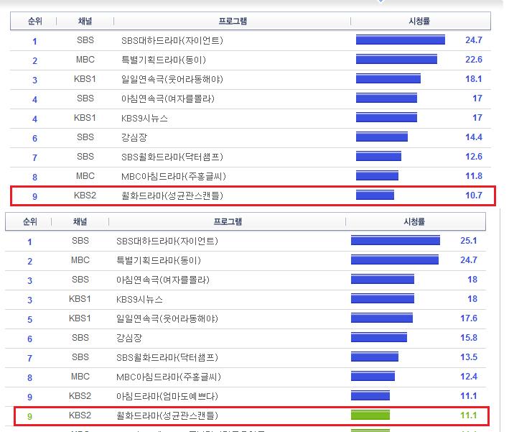Click SBS대하드라마(자이언트) in the 25.1 row
This screenshot has width=509, height=432.
pyautogui.click(x=167, y=241)
